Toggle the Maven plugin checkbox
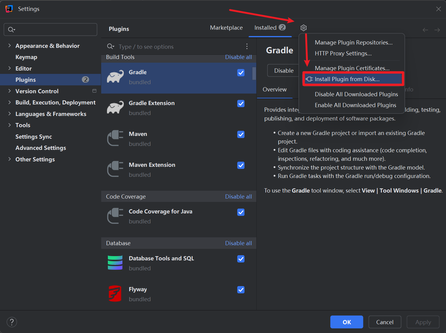This screenshot has height=333, width=446. pyautogui.click(x=241, y=134)
